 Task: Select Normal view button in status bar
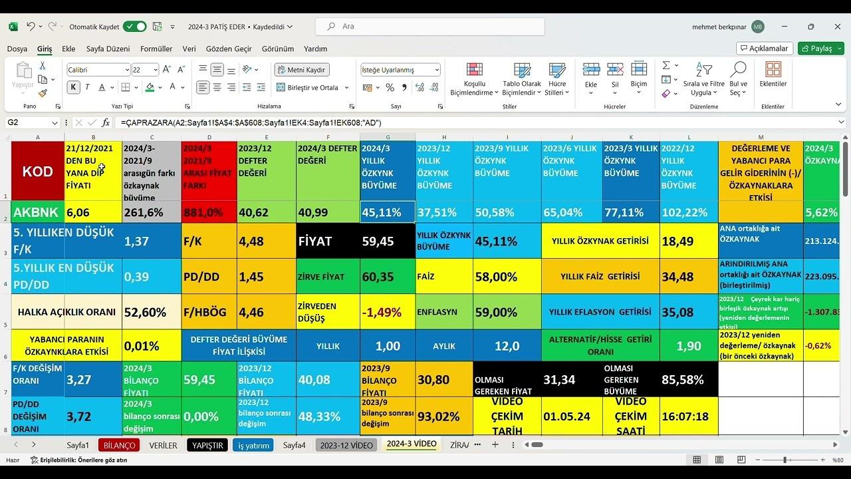click(697, 460)
